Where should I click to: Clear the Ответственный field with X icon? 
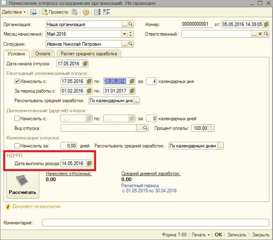260,34
